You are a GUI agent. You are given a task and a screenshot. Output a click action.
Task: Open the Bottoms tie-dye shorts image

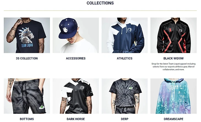(x=27, y=96)
